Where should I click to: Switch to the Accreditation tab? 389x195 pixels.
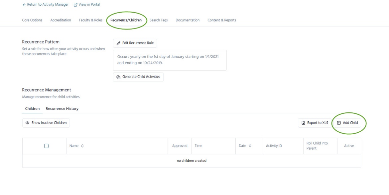tap(61, 20)
